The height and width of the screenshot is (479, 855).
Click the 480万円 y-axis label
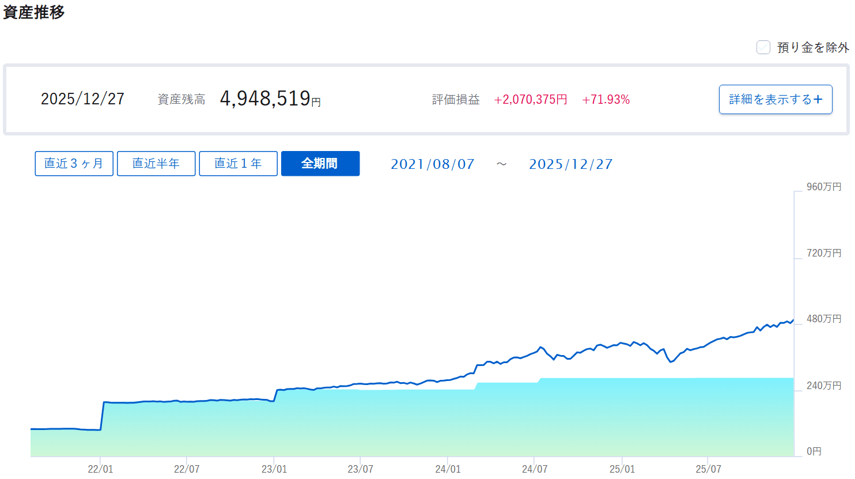[823, 319]
